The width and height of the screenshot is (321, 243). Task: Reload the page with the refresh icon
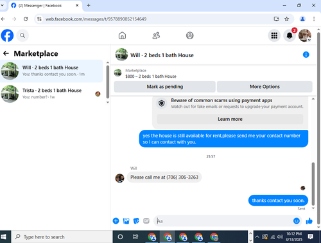coord(26,19)
